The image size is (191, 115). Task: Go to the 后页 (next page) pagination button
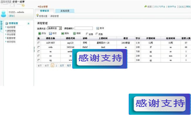62,65
